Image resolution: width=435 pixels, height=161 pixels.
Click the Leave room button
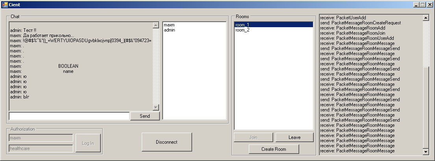point(294,137)
